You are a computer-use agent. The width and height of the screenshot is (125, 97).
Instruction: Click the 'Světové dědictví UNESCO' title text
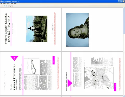coord(6,28)
